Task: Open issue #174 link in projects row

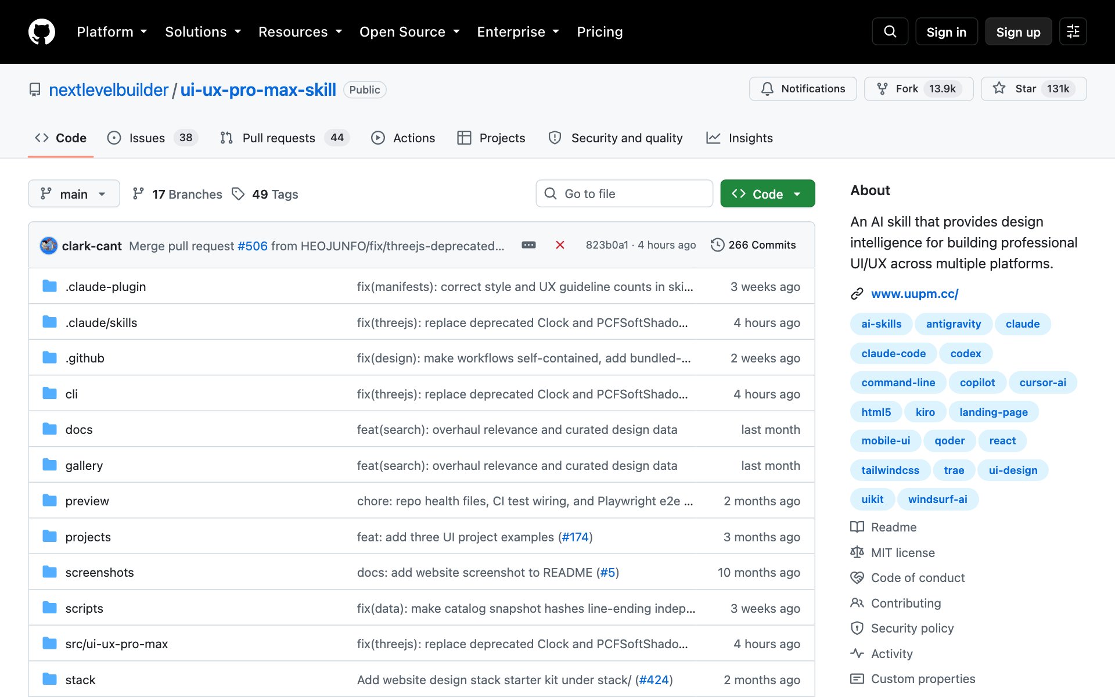Action: 575,537
